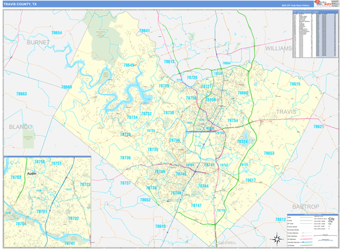Click the ZIP code 78653 label
This screenshot has height=251, width=341.
click(x=269, y=154)
